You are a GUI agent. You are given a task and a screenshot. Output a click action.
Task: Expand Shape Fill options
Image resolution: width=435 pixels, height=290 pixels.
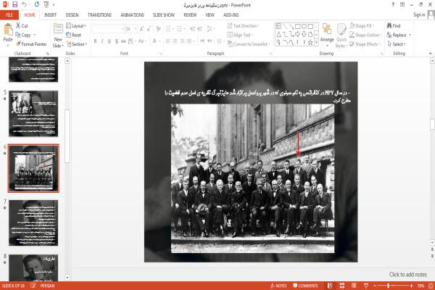(362, 25)
